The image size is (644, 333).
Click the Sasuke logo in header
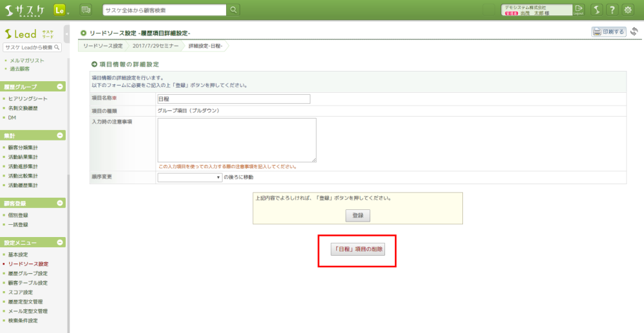[x=24, y=10]
